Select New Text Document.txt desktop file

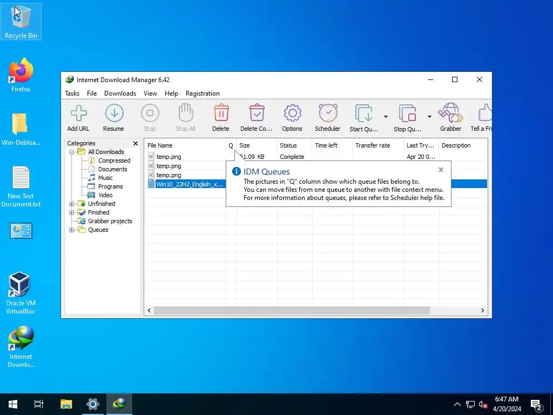21,186
